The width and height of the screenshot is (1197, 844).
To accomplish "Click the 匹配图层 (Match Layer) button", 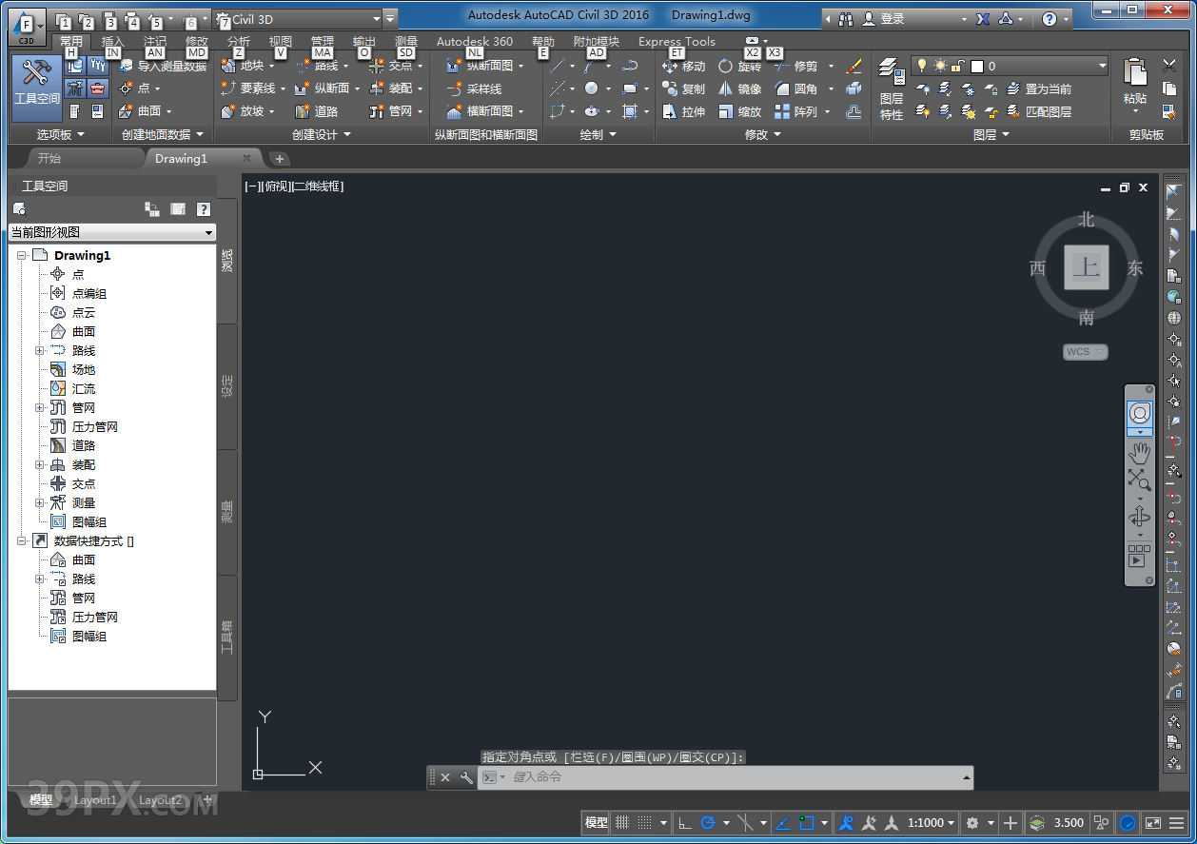I will [x=1039, y=111].
